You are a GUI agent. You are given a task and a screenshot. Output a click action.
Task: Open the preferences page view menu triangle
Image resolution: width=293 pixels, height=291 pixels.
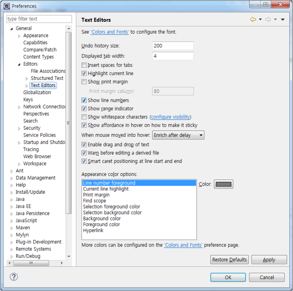pos(283,19)
